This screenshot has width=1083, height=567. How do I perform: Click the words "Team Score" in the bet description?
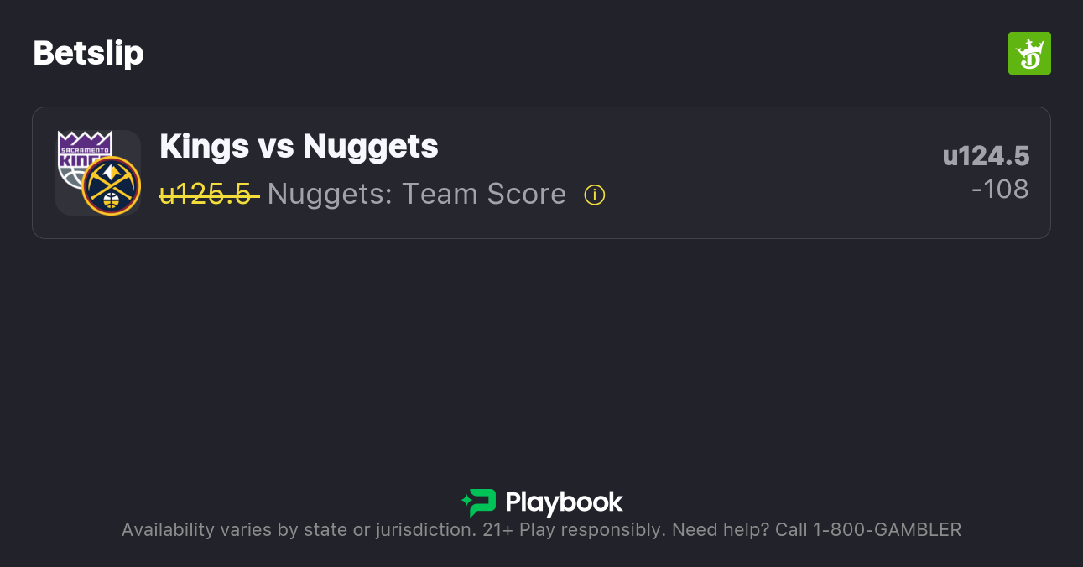[x=484, y=195]
